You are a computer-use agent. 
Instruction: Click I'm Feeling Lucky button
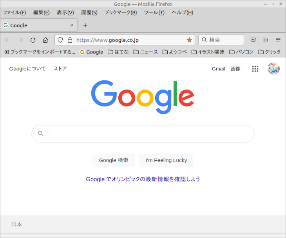click(x=167, y=160)
